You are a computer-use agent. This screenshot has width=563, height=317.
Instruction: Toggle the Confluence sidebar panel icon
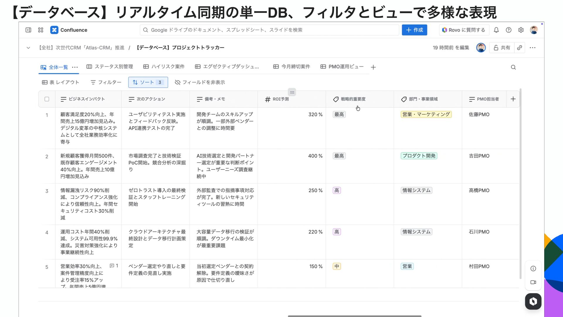(28, 30)
